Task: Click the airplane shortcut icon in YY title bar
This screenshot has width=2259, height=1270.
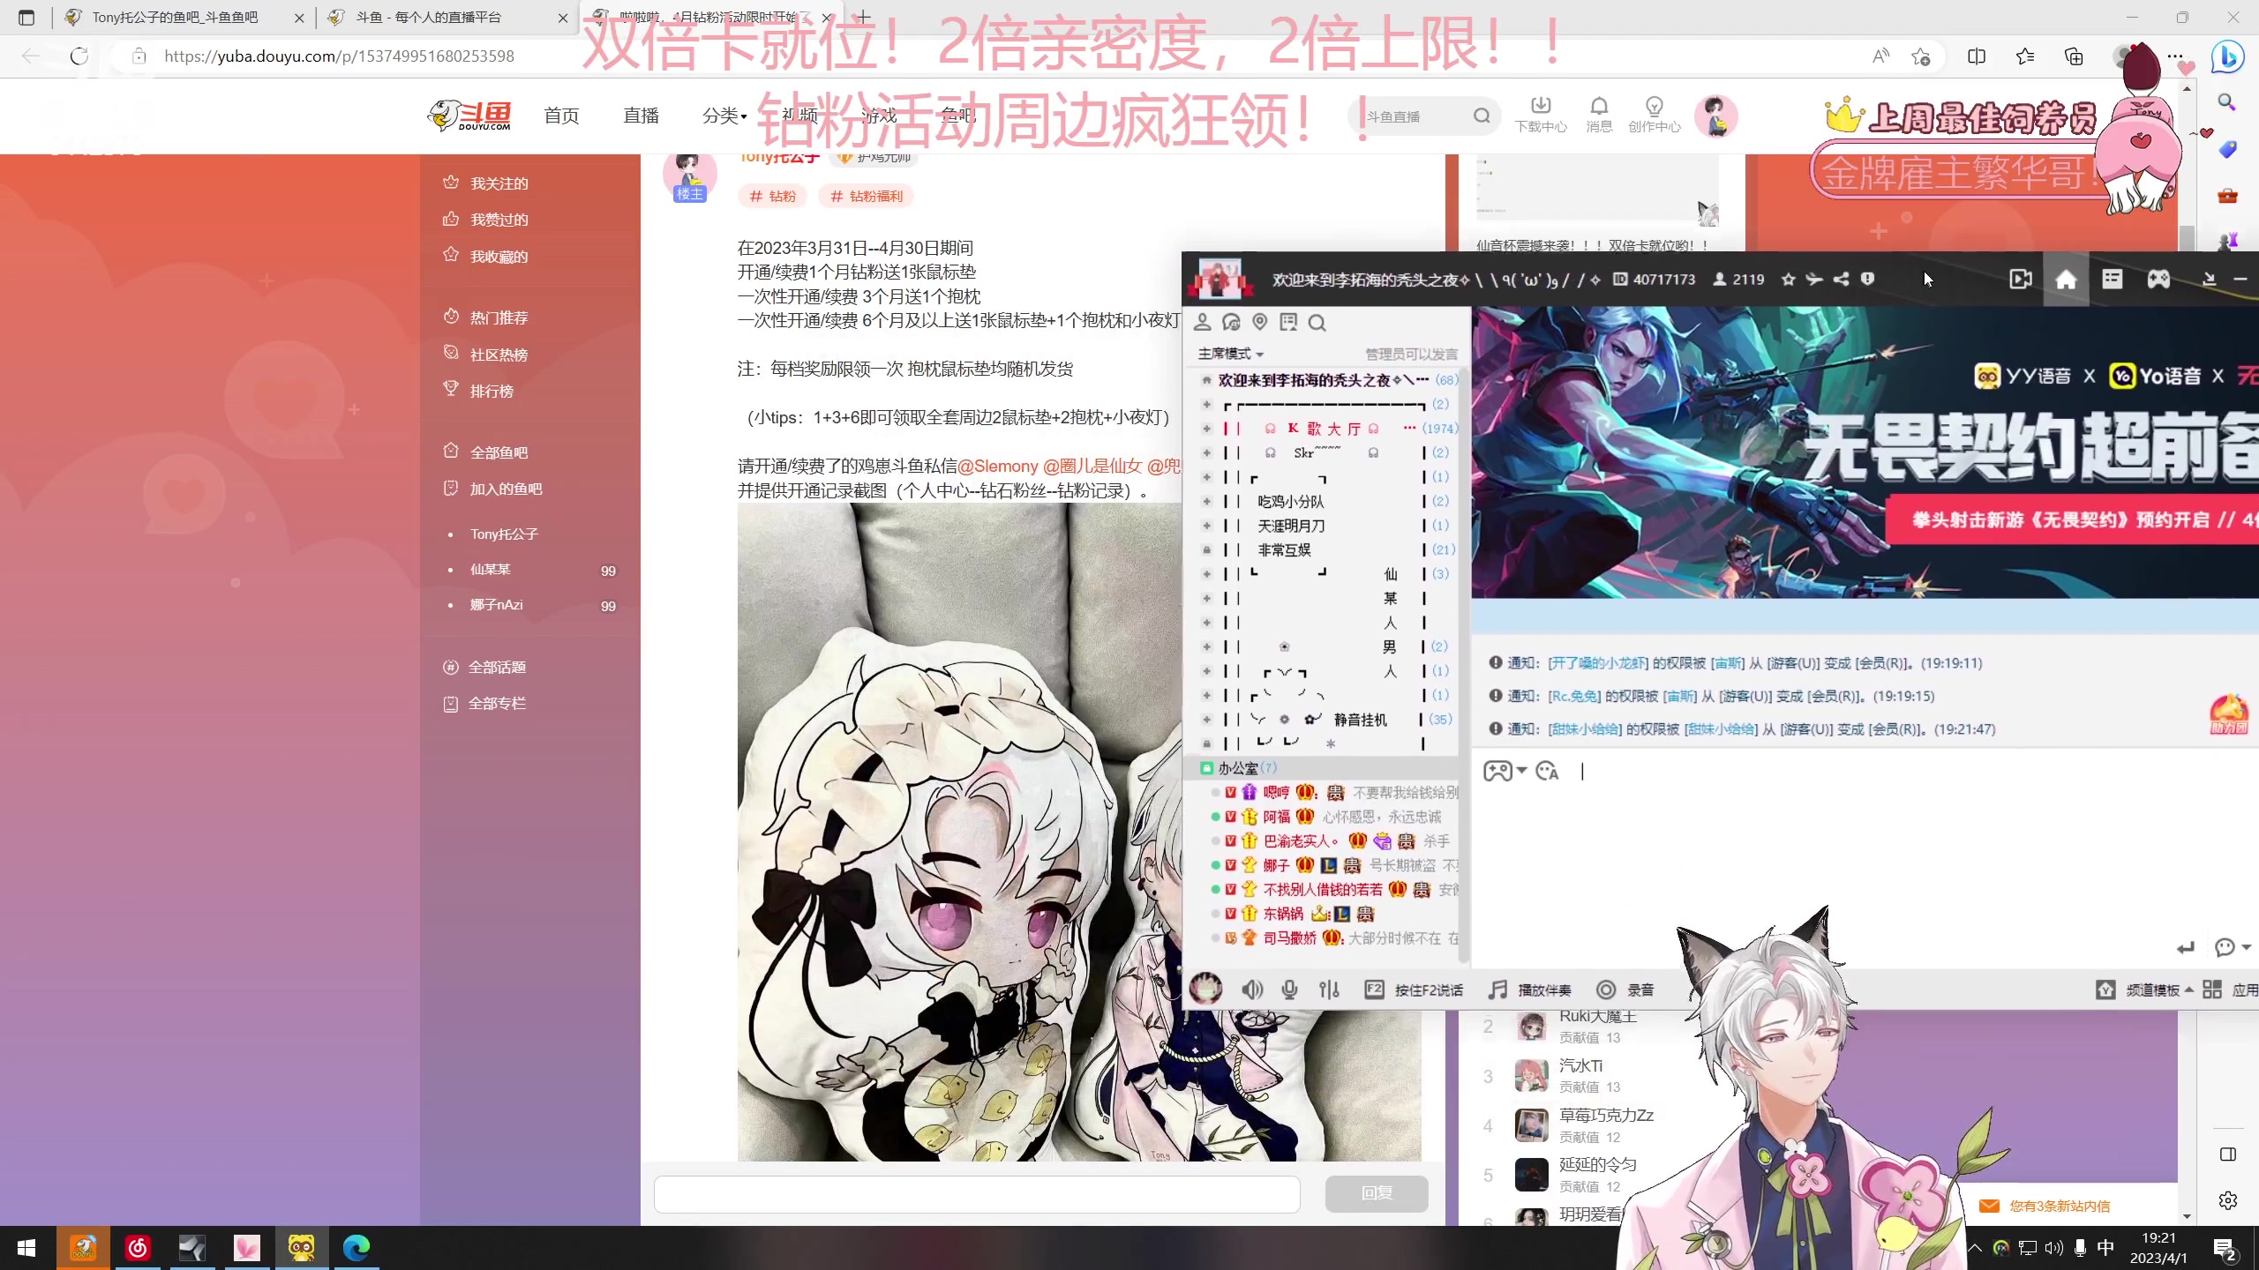Action: click(x=1814, y=280)
